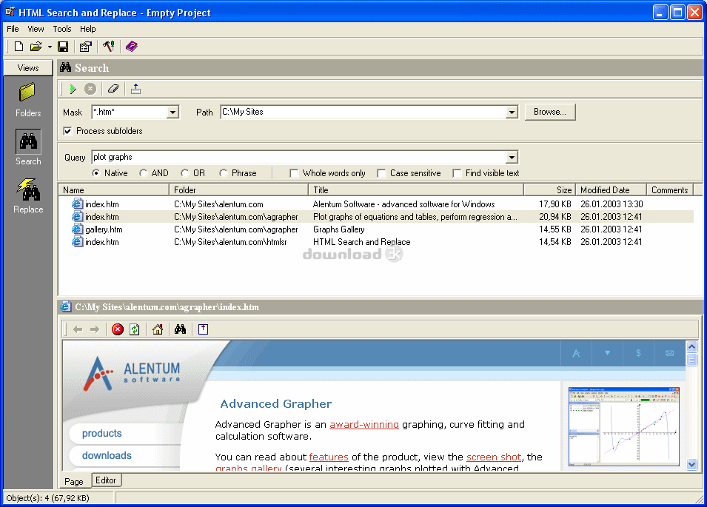Screen dimensions: 707x507
Task: Open the Help menu
Action: point(88,29)
